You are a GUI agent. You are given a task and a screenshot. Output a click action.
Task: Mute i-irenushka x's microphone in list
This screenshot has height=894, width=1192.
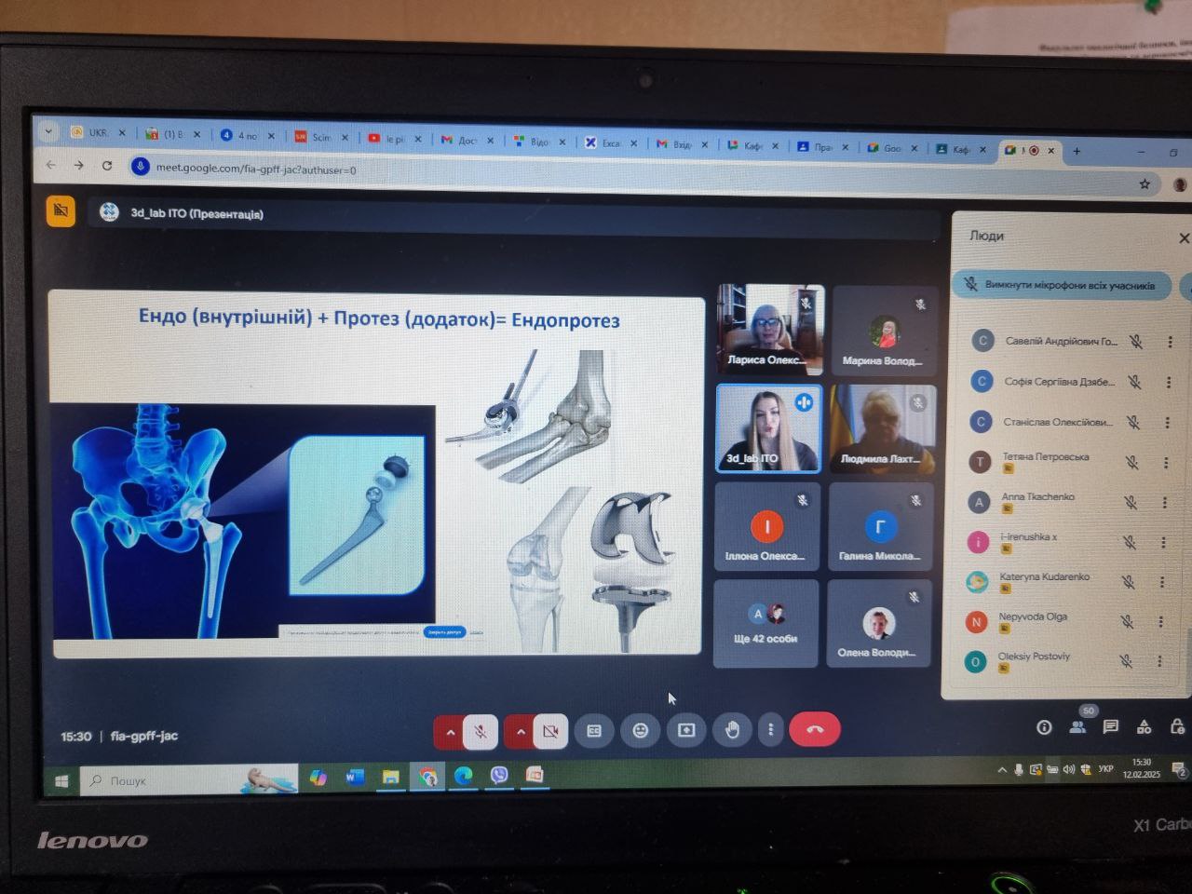(1130, 542)
